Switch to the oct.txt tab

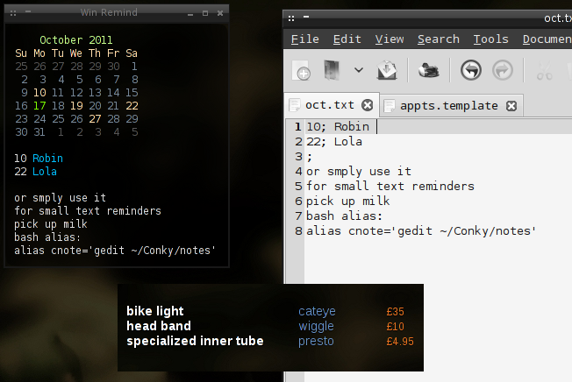329,105
